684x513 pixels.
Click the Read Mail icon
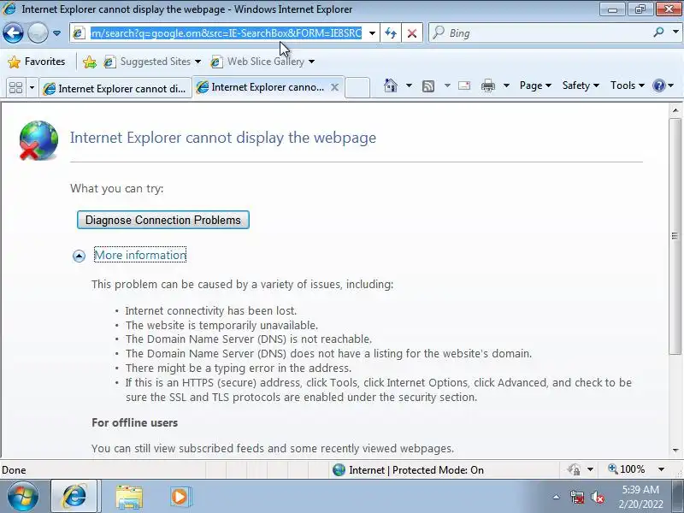[464, 85]
